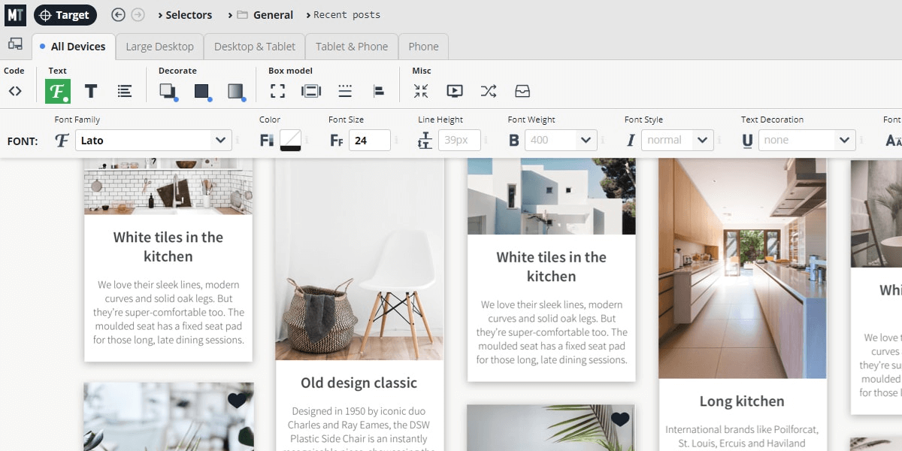Click the Font Color swatch
Image resolution: width=902 pixels, height=451 pixels.
290,140
